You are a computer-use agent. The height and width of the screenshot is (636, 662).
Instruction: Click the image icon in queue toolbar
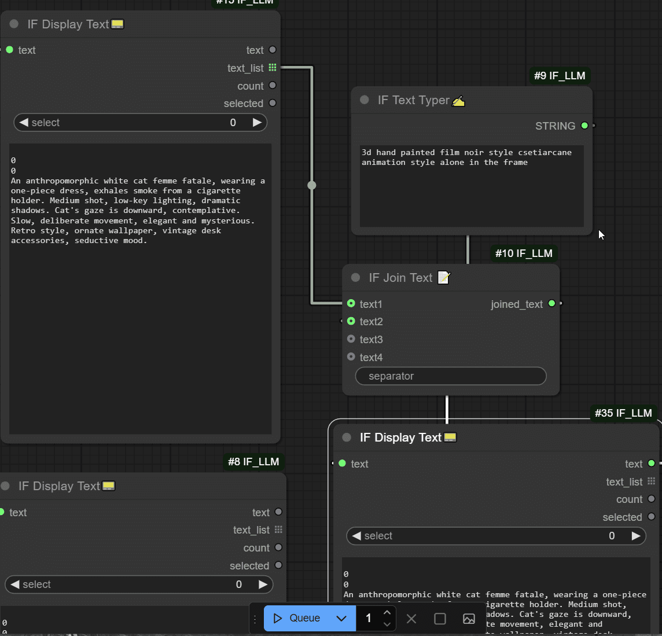[469, 619]
